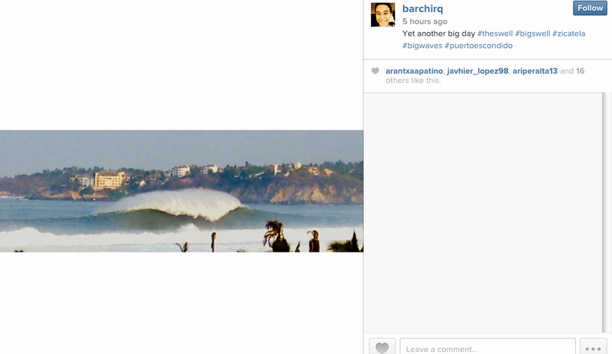Open barchirq's profile picture
Viewport: 612px width, 354px height.
[x=382, y=14]
